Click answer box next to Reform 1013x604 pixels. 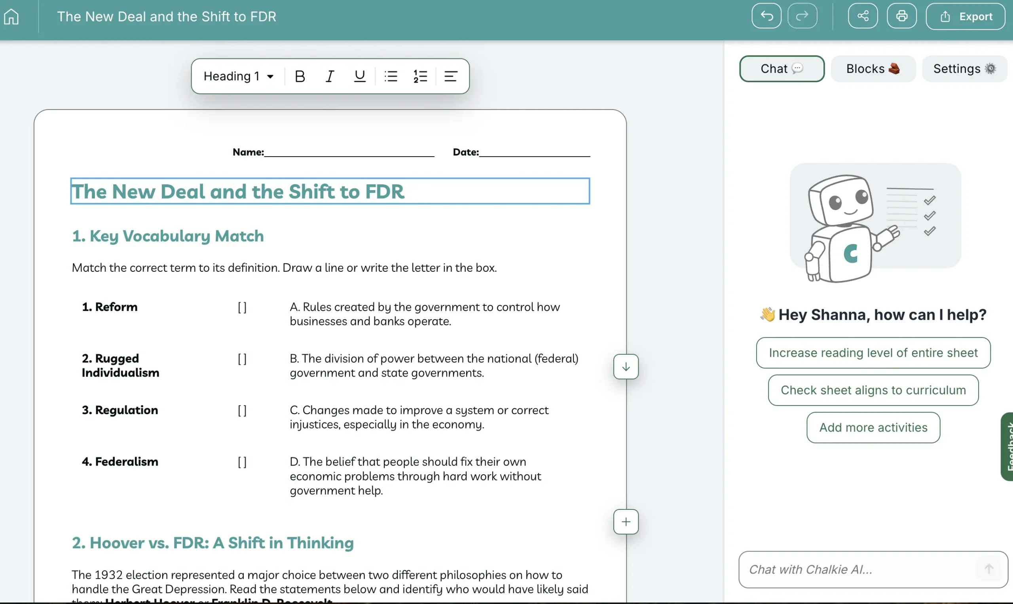(x=242, y=307)
